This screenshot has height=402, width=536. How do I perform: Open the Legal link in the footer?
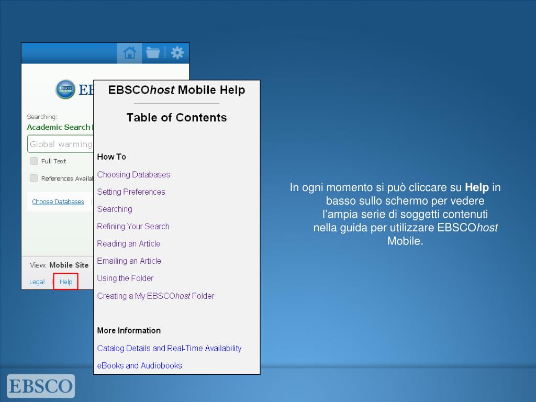[x=37, y=282]
